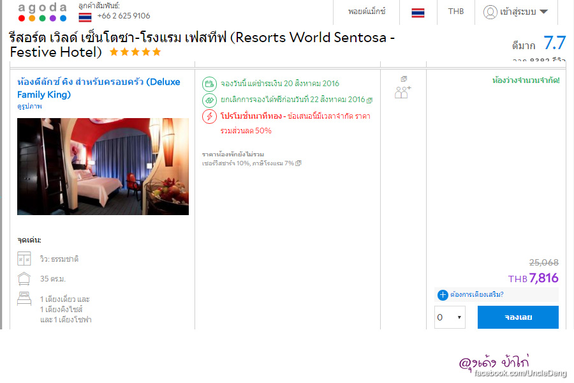Click the Thai flag language selector
Screen dimensions: 574x383
click(x=418, y=12)
